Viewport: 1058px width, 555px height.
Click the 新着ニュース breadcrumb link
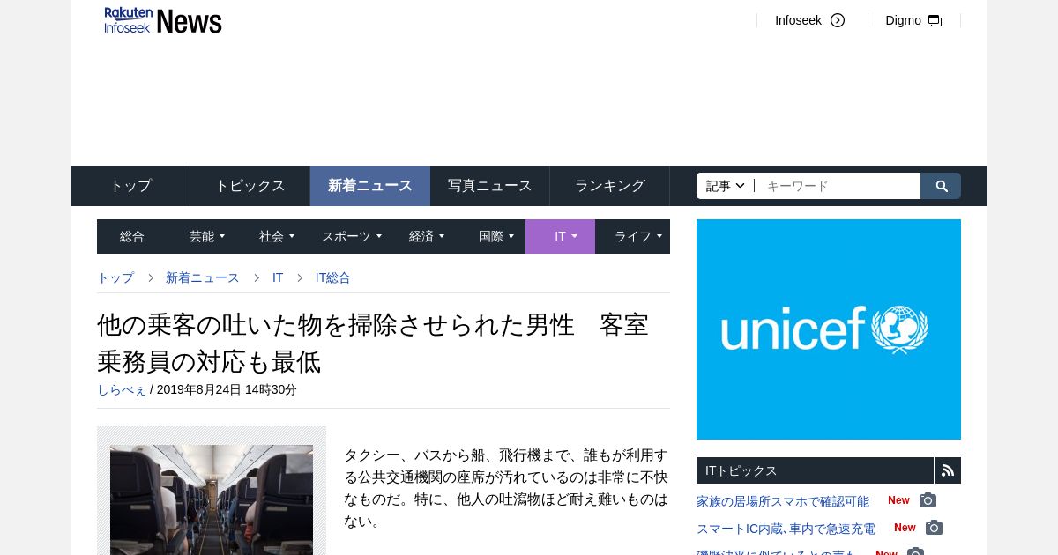point(202,277)
